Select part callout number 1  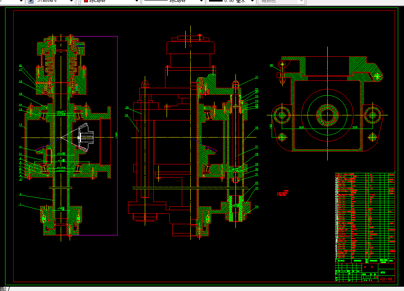coord(20,204)
